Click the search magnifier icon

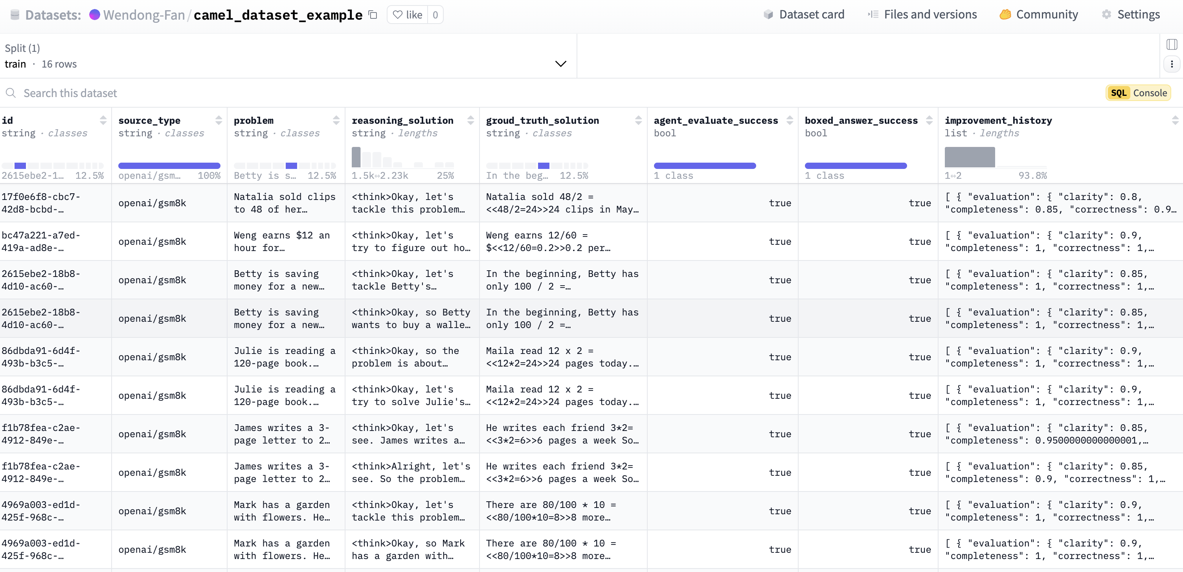pos(11,93)
